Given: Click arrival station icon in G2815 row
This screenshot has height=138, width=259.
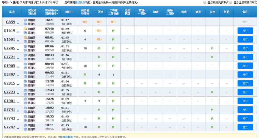Looking at the screenshot, I should [25, 85].
